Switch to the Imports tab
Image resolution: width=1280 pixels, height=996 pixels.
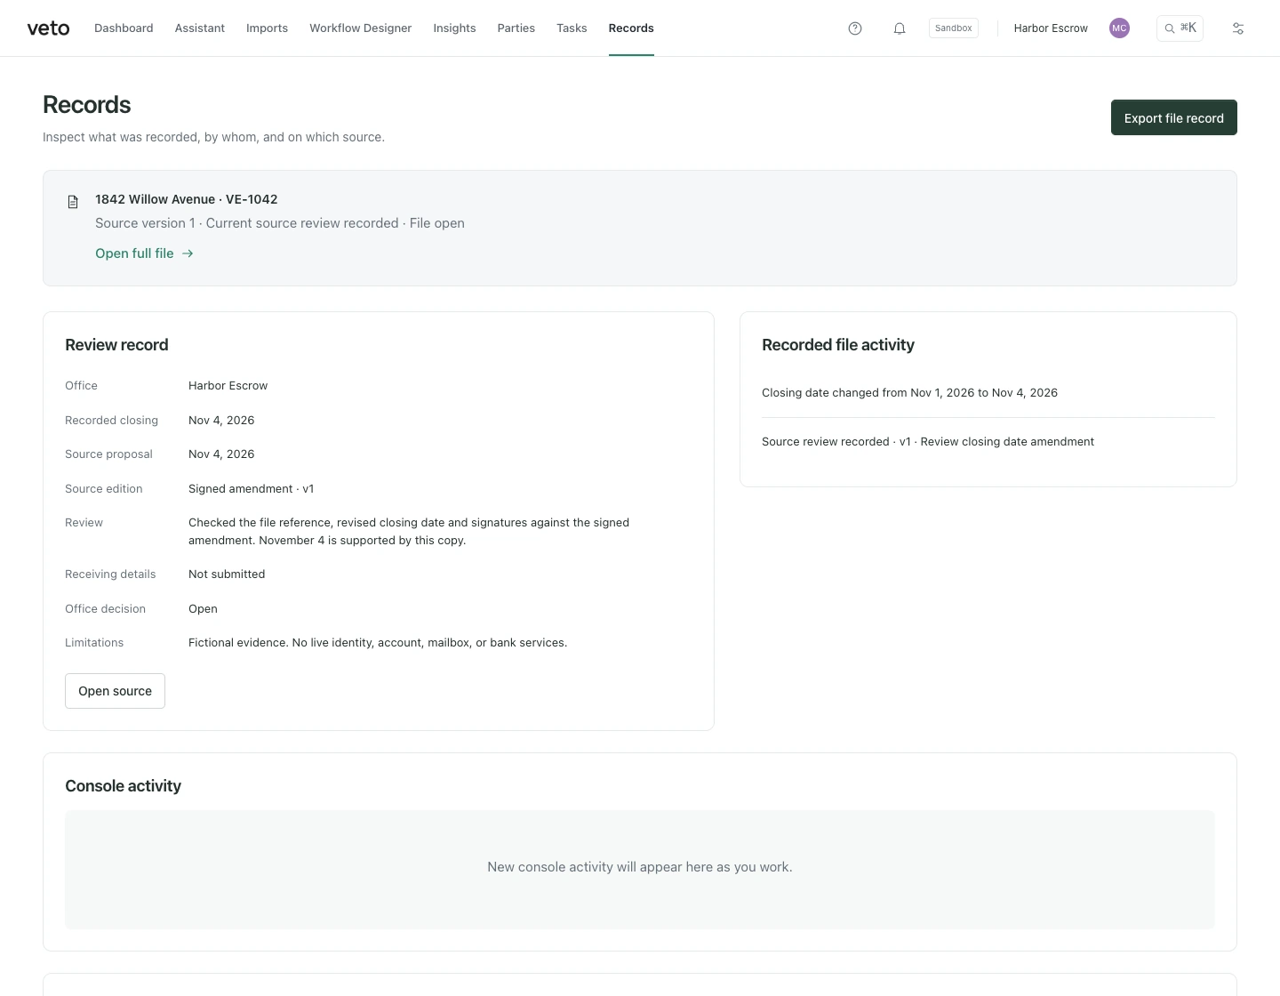click(267, 28)
